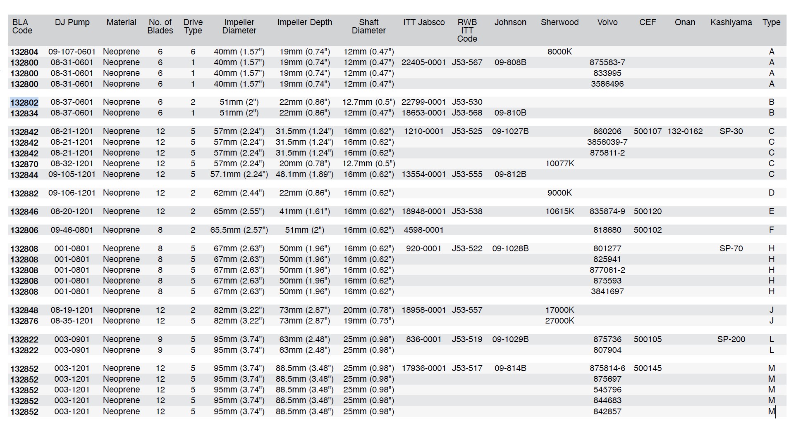Screen dimensions: 796x430
Task: Select the BLA Code column header
Action: pyautogui.click(x=22, y=26)
